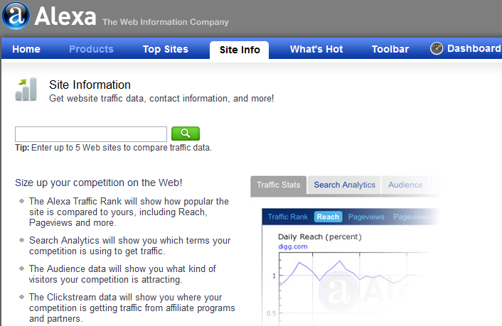Click into the website search input field
Screen dimensions: 502x326
(91, 134)
